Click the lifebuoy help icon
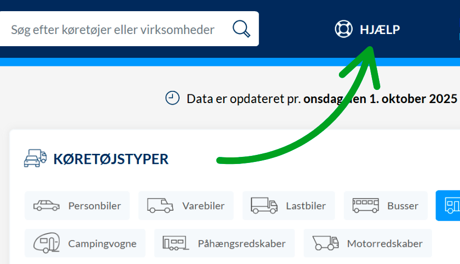Screen dimensions: 460x264 coord(344,29)
